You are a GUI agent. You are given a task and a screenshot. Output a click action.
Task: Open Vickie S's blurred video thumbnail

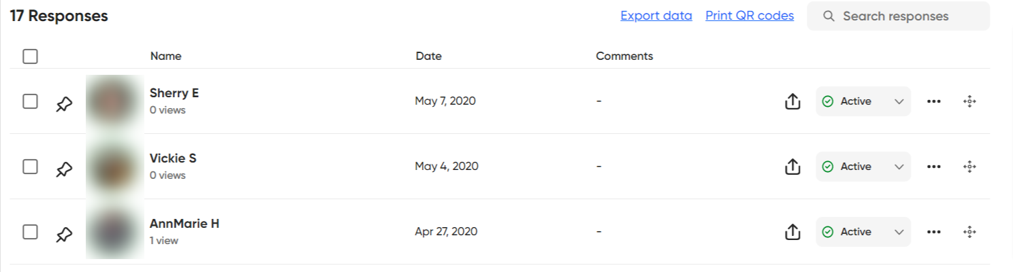coord(114,167)
